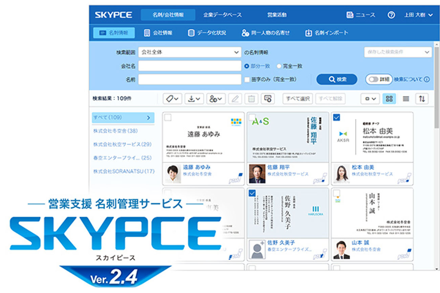Image resolution: width=440 pixels, height=293 pixels.
Task: Switch to list view layout
Action: pyautogui.click(x=406, y=98)
